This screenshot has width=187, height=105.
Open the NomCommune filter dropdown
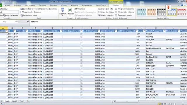coord(116,31)
